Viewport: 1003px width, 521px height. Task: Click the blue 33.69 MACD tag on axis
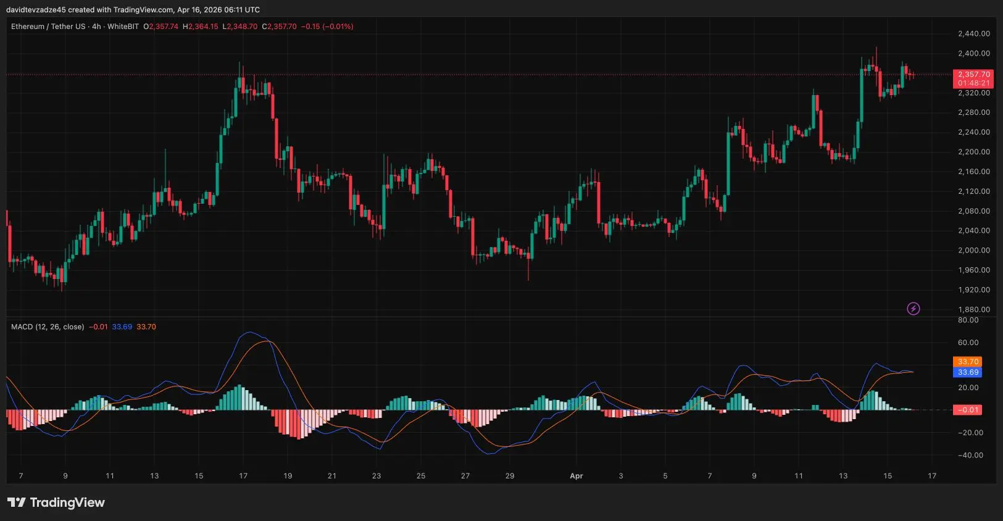tap(968, 372)
